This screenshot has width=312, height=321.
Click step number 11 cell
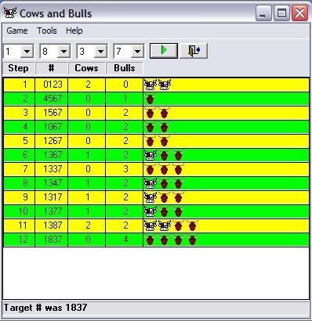click(19, 225)
